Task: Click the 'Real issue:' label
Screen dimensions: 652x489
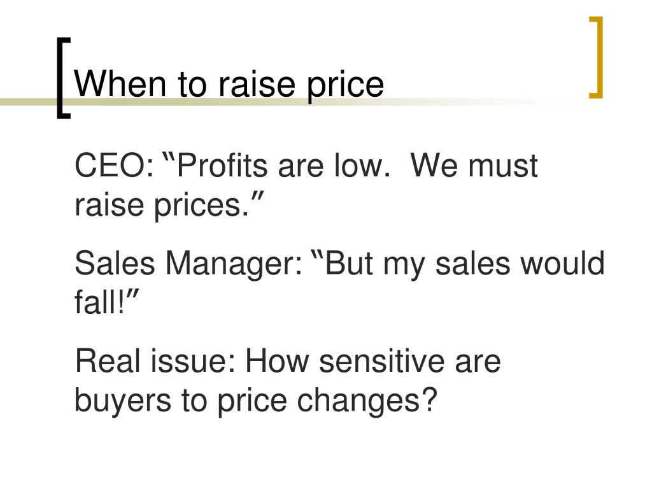Action: pos(155,361)
